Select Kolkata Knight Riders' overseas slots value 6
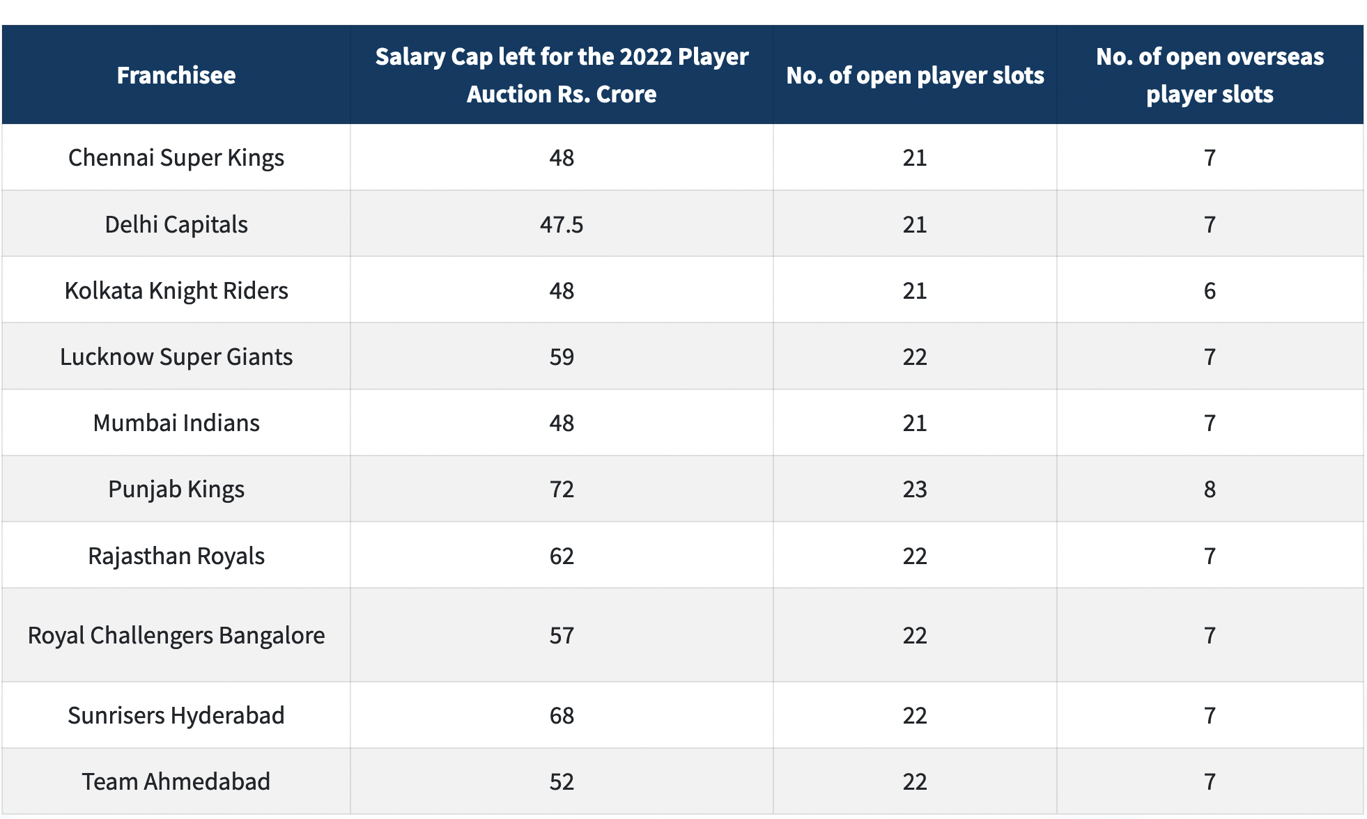 pos(1210,290)
